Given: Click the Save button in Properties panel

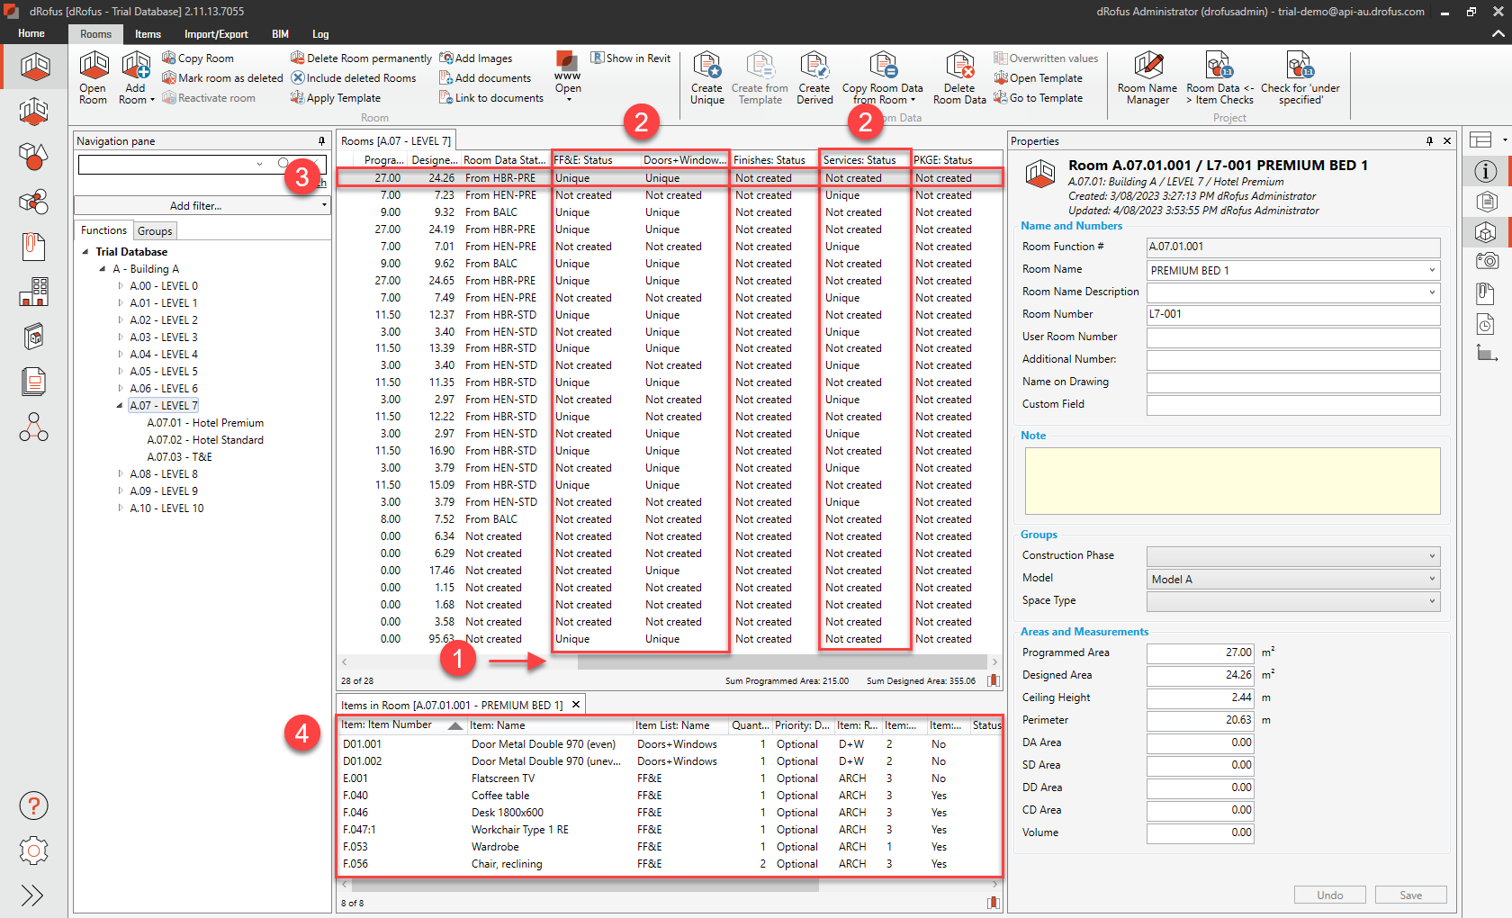Looking at the screenshot, I should pos(1410,894).
